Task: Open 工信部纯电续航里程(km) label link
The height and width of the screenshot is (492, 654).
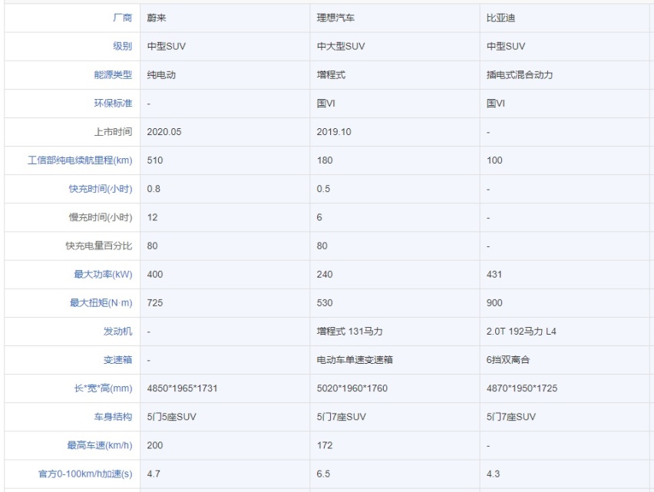Action: pyautogui.click(x=80, y=160)
